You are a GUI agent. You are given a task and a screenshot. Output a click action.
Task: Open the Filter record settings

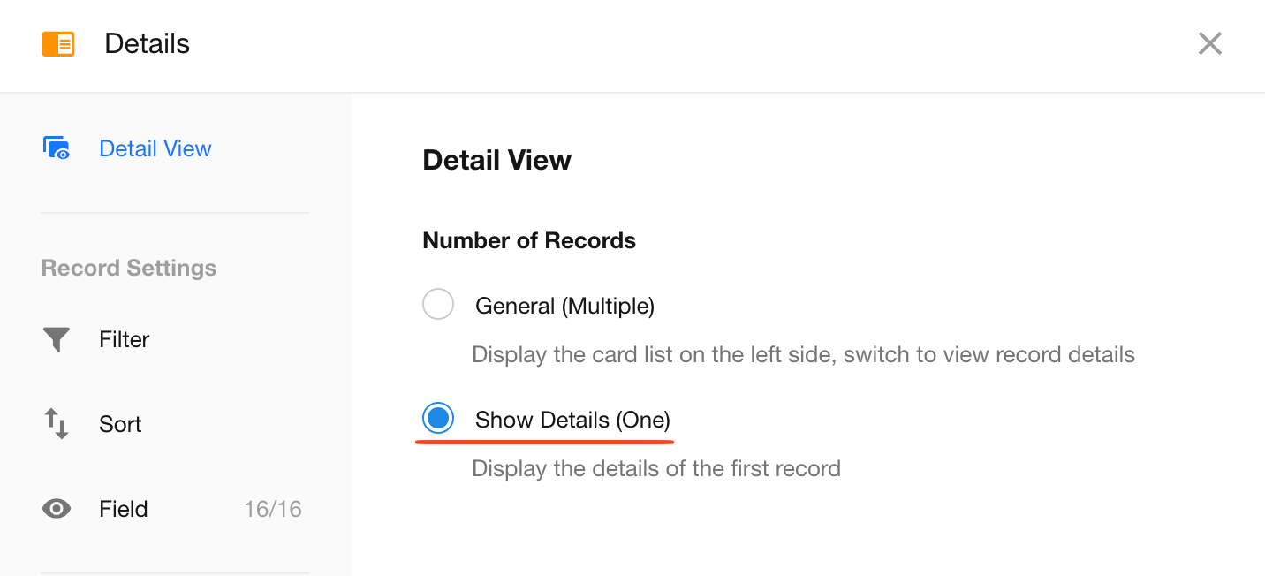[124, 339]
